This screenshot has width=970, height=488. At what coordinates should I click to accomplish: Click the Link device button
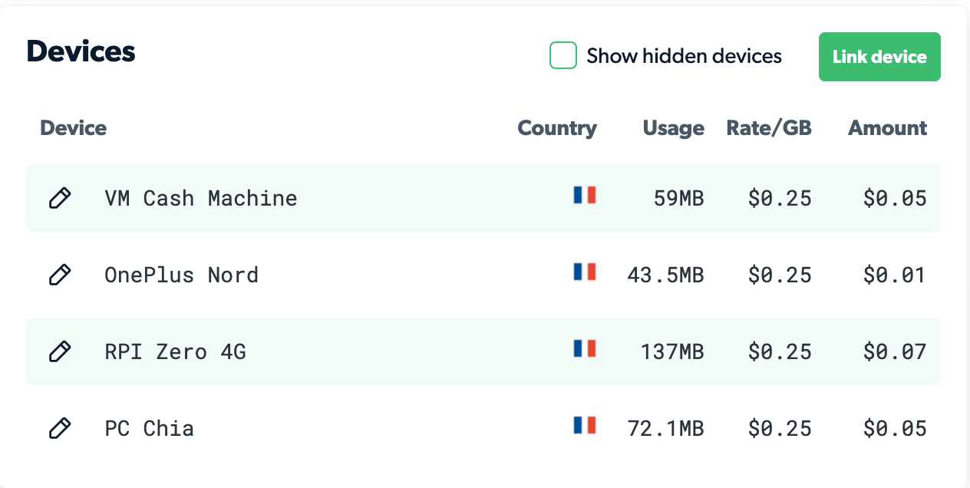[x=879, y=57]
